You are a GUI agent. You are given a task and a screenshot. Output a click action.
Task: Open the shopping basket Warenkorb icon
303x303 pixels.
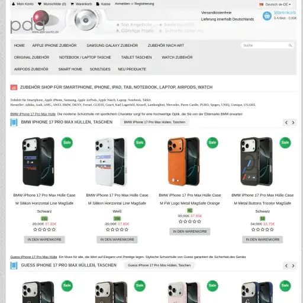pyautogui.click(x=267, y=16)
